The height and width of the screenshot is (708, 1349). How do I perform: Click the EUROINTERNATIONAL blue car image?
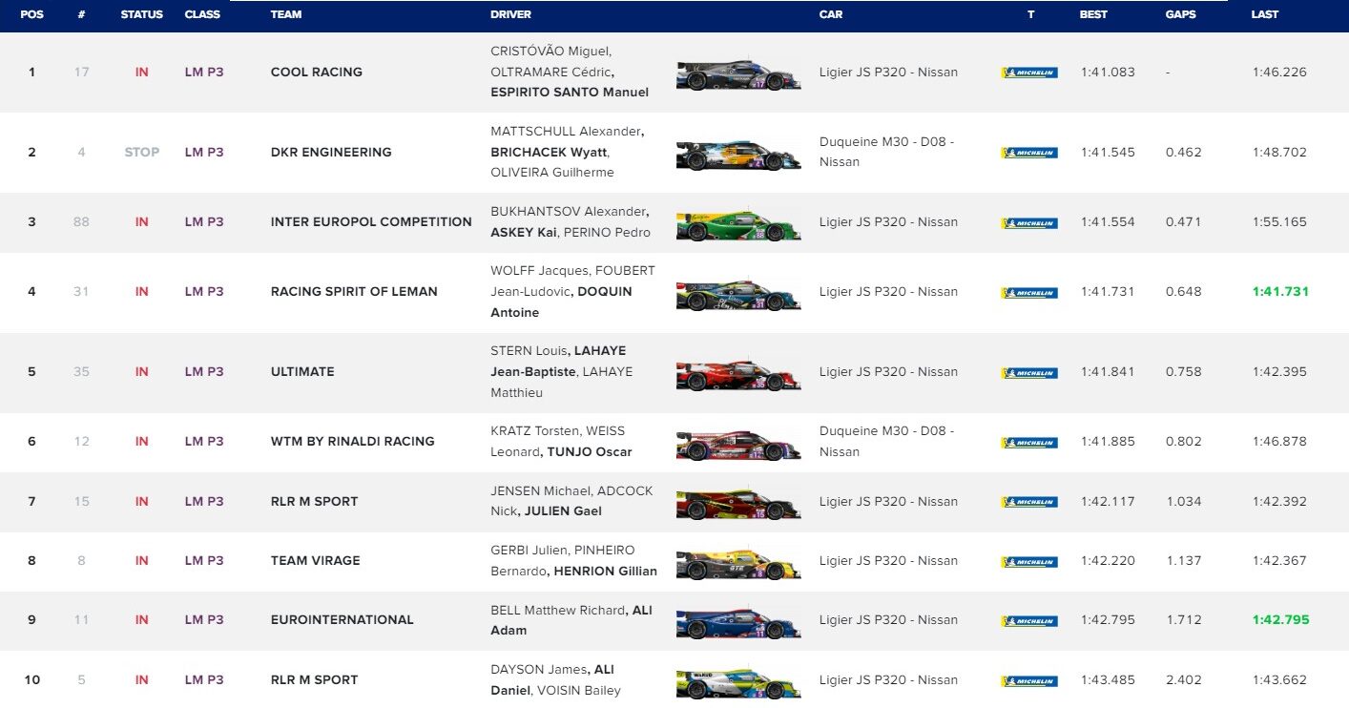pos(738,624)
